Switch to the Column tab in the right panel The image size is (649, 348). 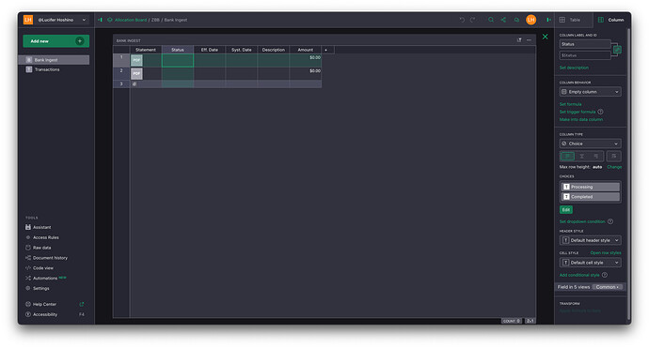coord(611,20)
